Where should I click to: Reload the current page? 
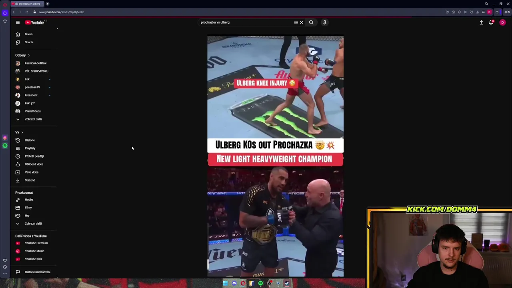pos(27,12)
